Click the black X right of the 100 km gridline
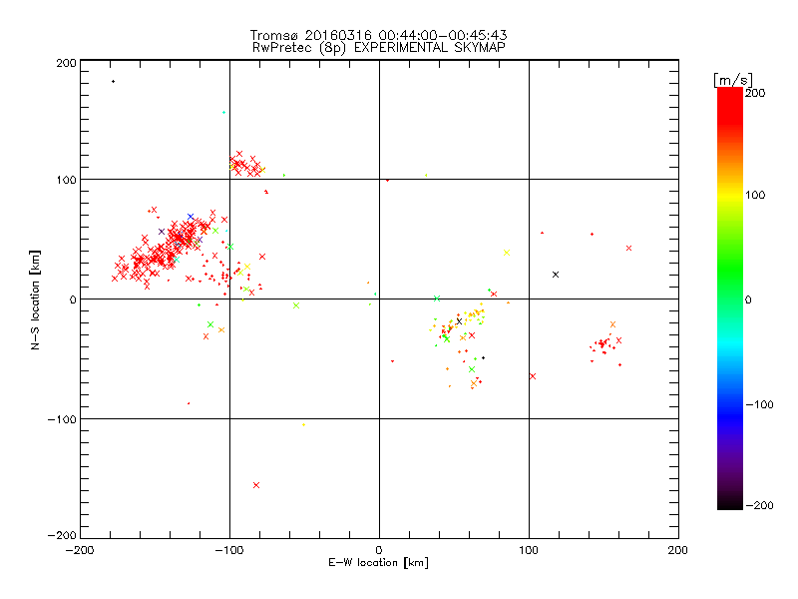 coord(556,275)
